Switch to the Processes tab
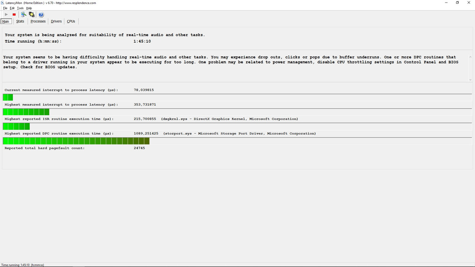The height and width of the screenshot is (267, 475). pyautogui.click(x=38, y=21)
